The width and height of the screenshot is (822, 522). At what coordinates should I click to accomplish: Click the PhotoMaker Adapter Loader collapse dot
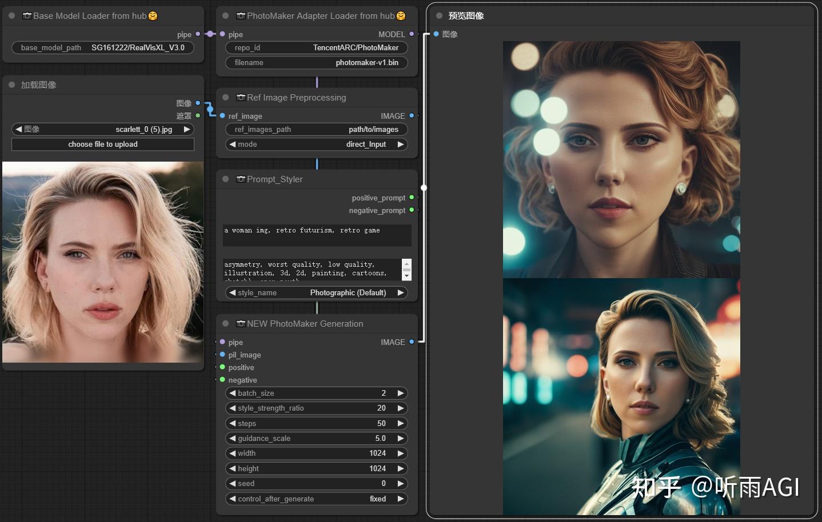click(x=225, y=16)
